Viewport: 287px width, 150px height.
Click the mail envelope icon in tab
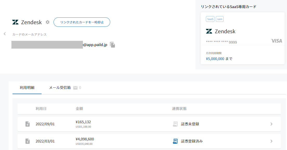pos(75,88)
